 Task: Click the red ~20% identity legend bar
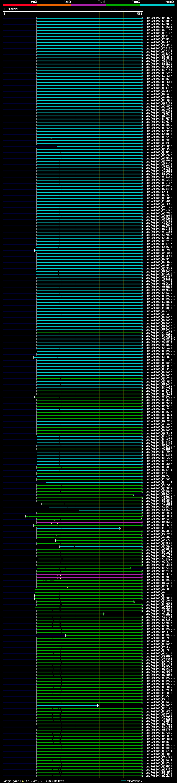pyautogui.click(x=20, y=5)
